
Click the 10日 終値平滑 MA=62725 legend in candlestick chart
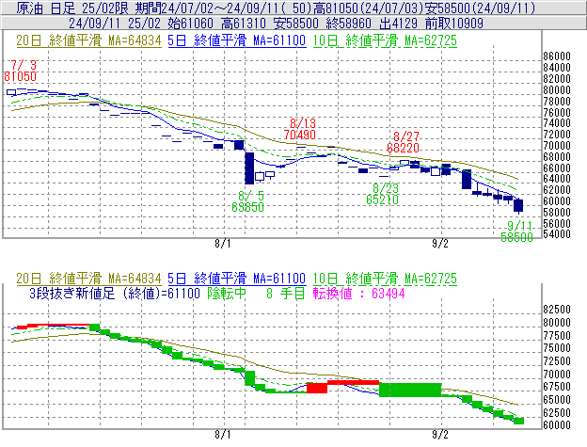[385, 40]
